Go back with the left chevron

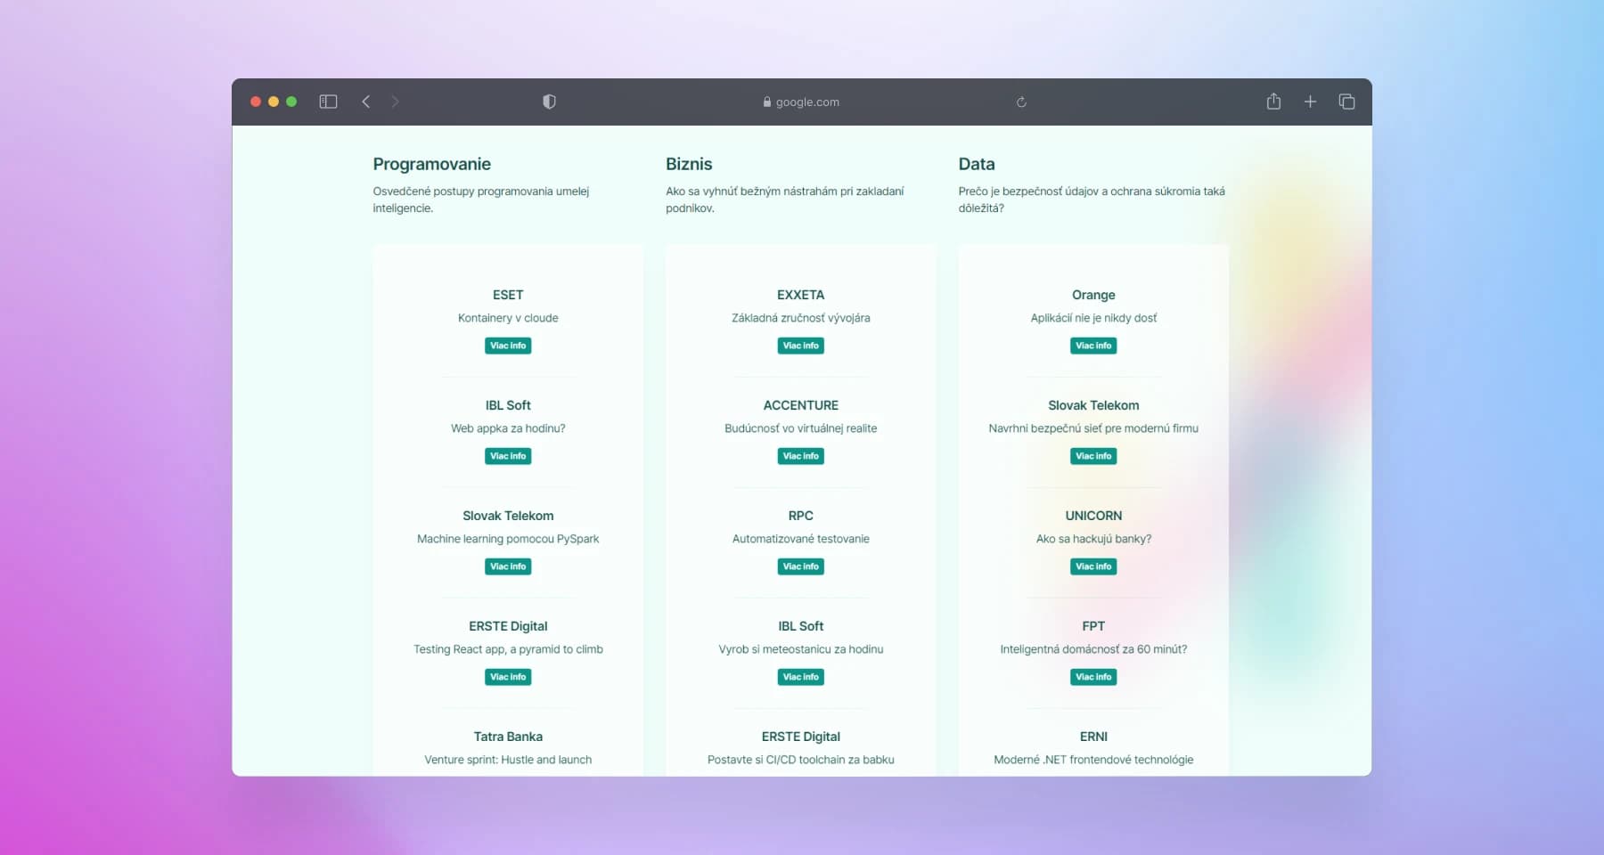click(x=365, y=102)
